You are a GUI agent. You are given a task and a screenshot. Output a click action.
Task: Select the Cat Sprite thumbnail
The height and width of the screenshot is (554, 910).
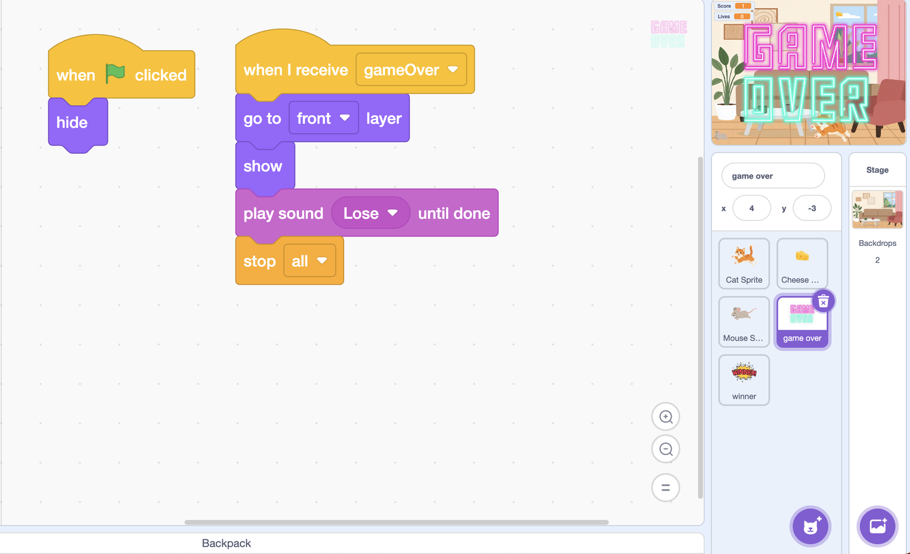click(744, 263)
